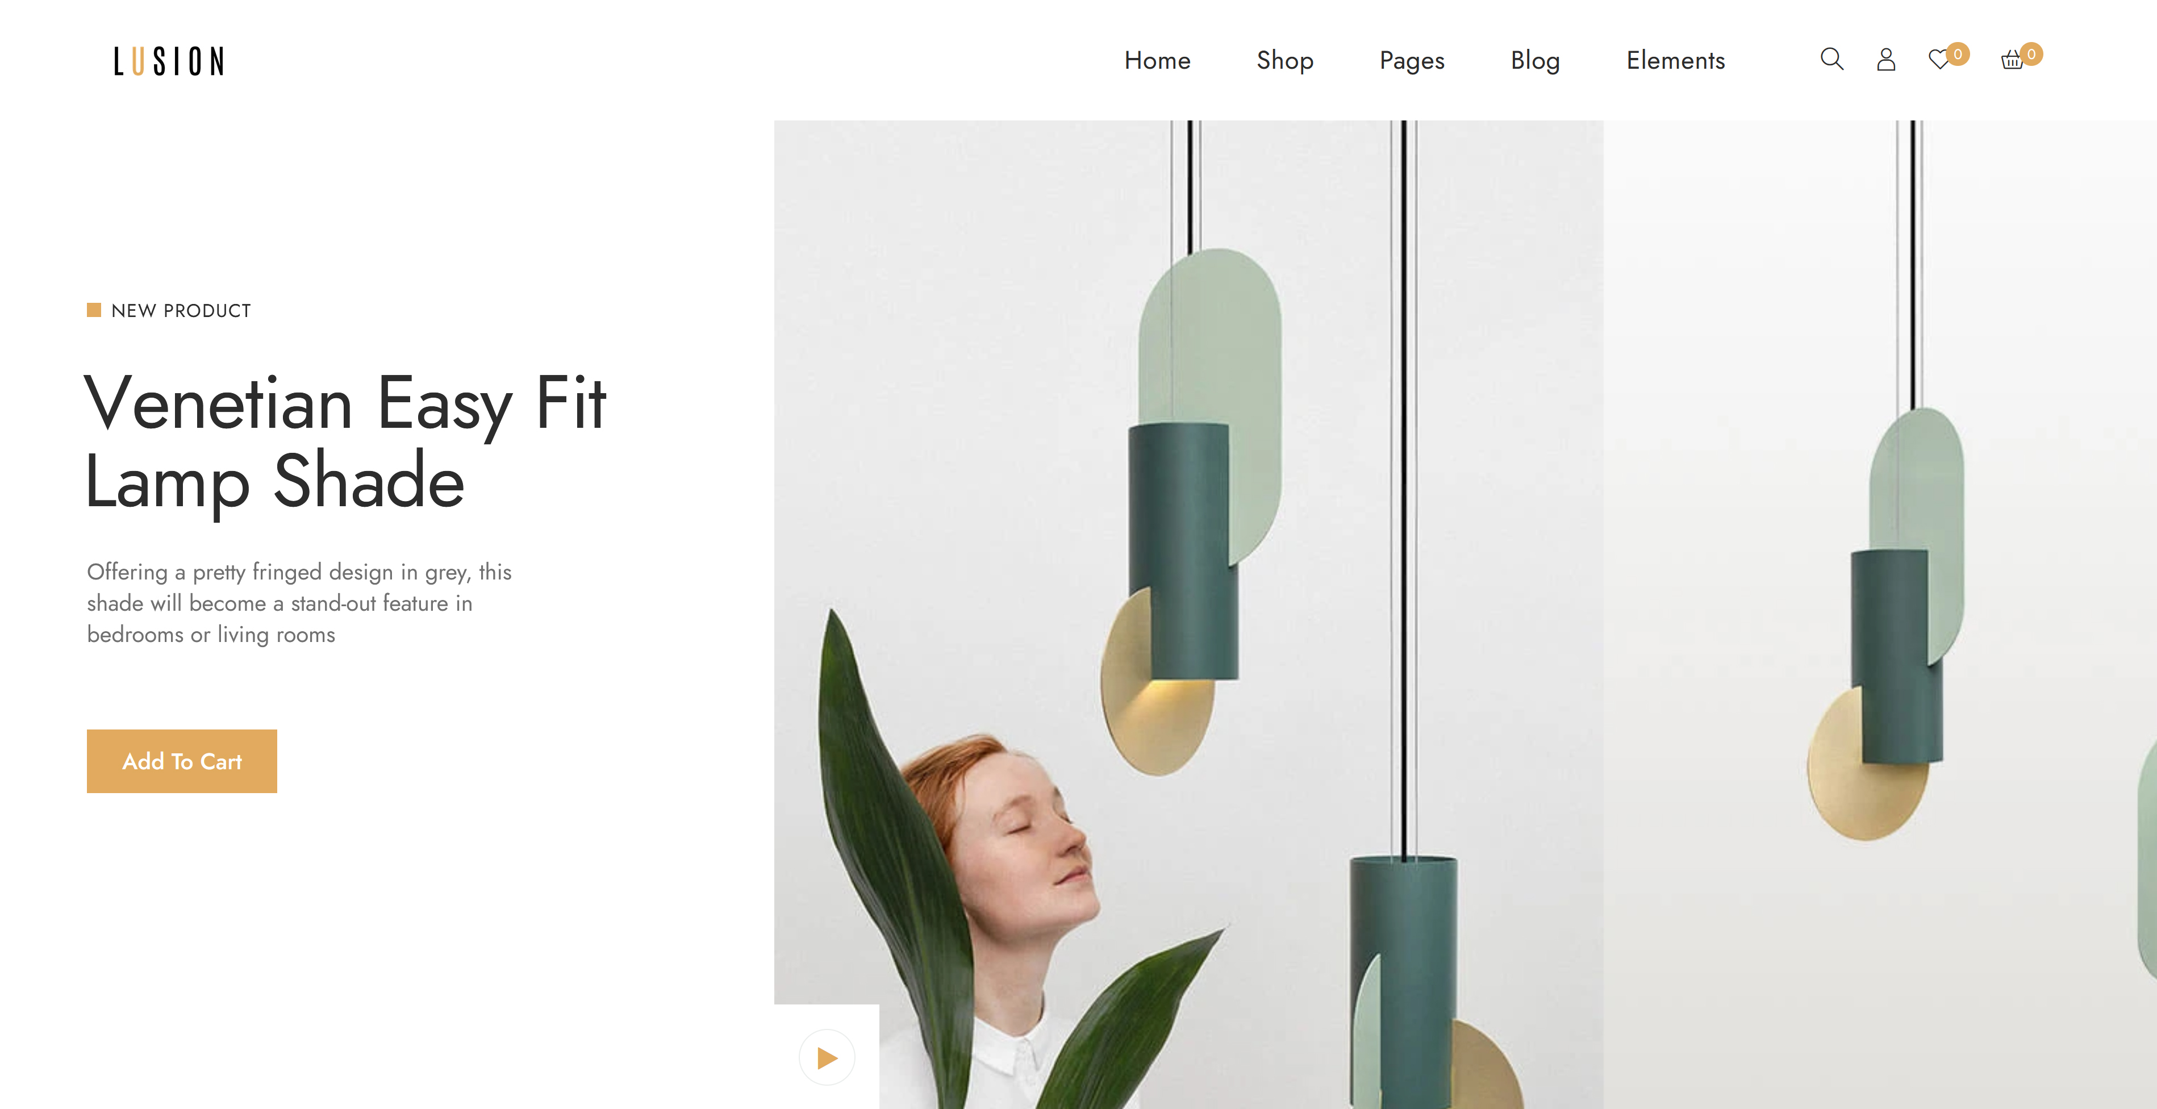Open the user account icon
The width and height of the screenshot is (2157, 1109).
pyautogui.click(x=1885, y=60)
